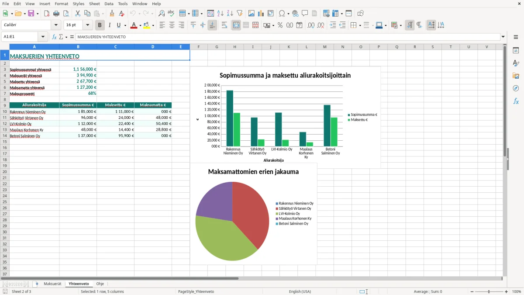Click the Spelling check icon
The image size is (524, 295).
pyautogui.click(x=171, y=14)
